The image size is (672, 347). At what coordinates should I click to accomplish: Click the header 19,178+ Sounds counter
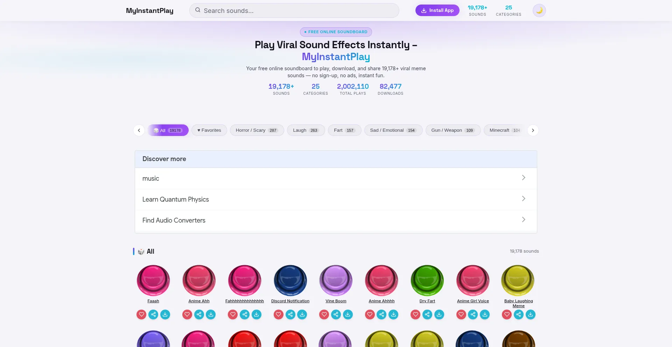click(477, 10)
